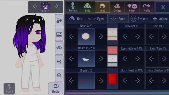
Task: Switch to the Hair sub-tab
Action: pos(76,19)
